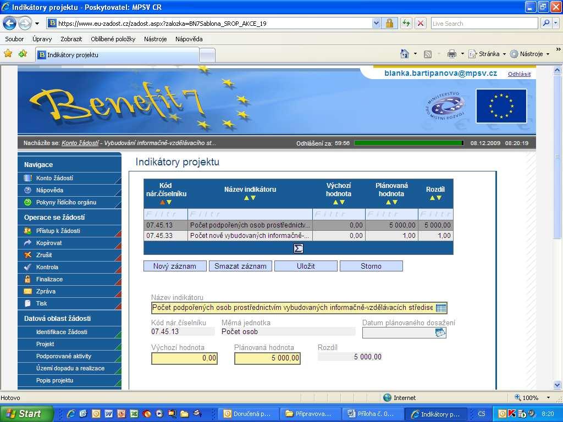Click the page scrollbar down arrow
The width and height of the screenshot is (563, 422).
pos(557,385)
